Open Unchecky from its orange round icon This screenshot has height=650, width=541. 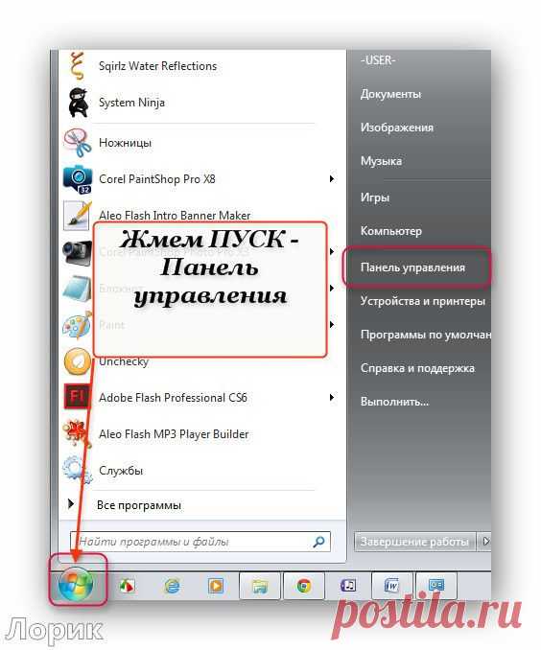[77, 361]
